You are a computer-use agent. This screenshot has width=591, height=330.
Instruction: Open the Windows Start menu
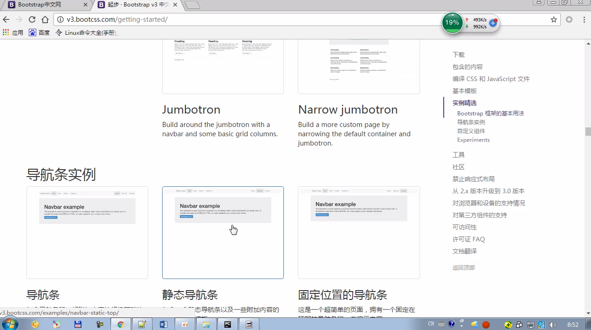pyautogui.click(x=10, y=324)
